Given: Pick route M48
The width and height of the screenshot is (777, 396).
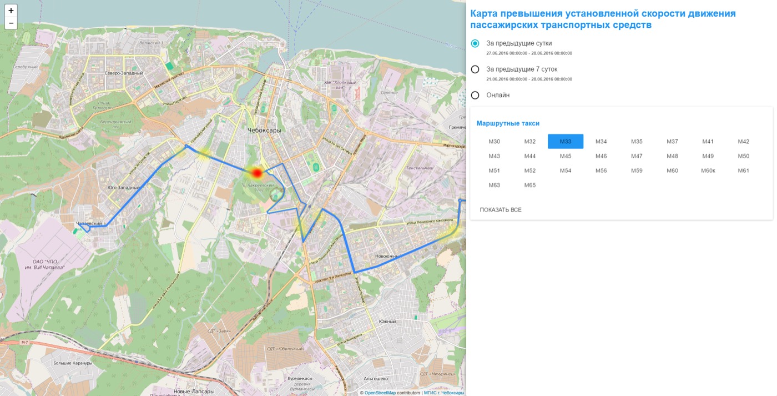Looking at the screenshot, I should (x=672, y=156).
